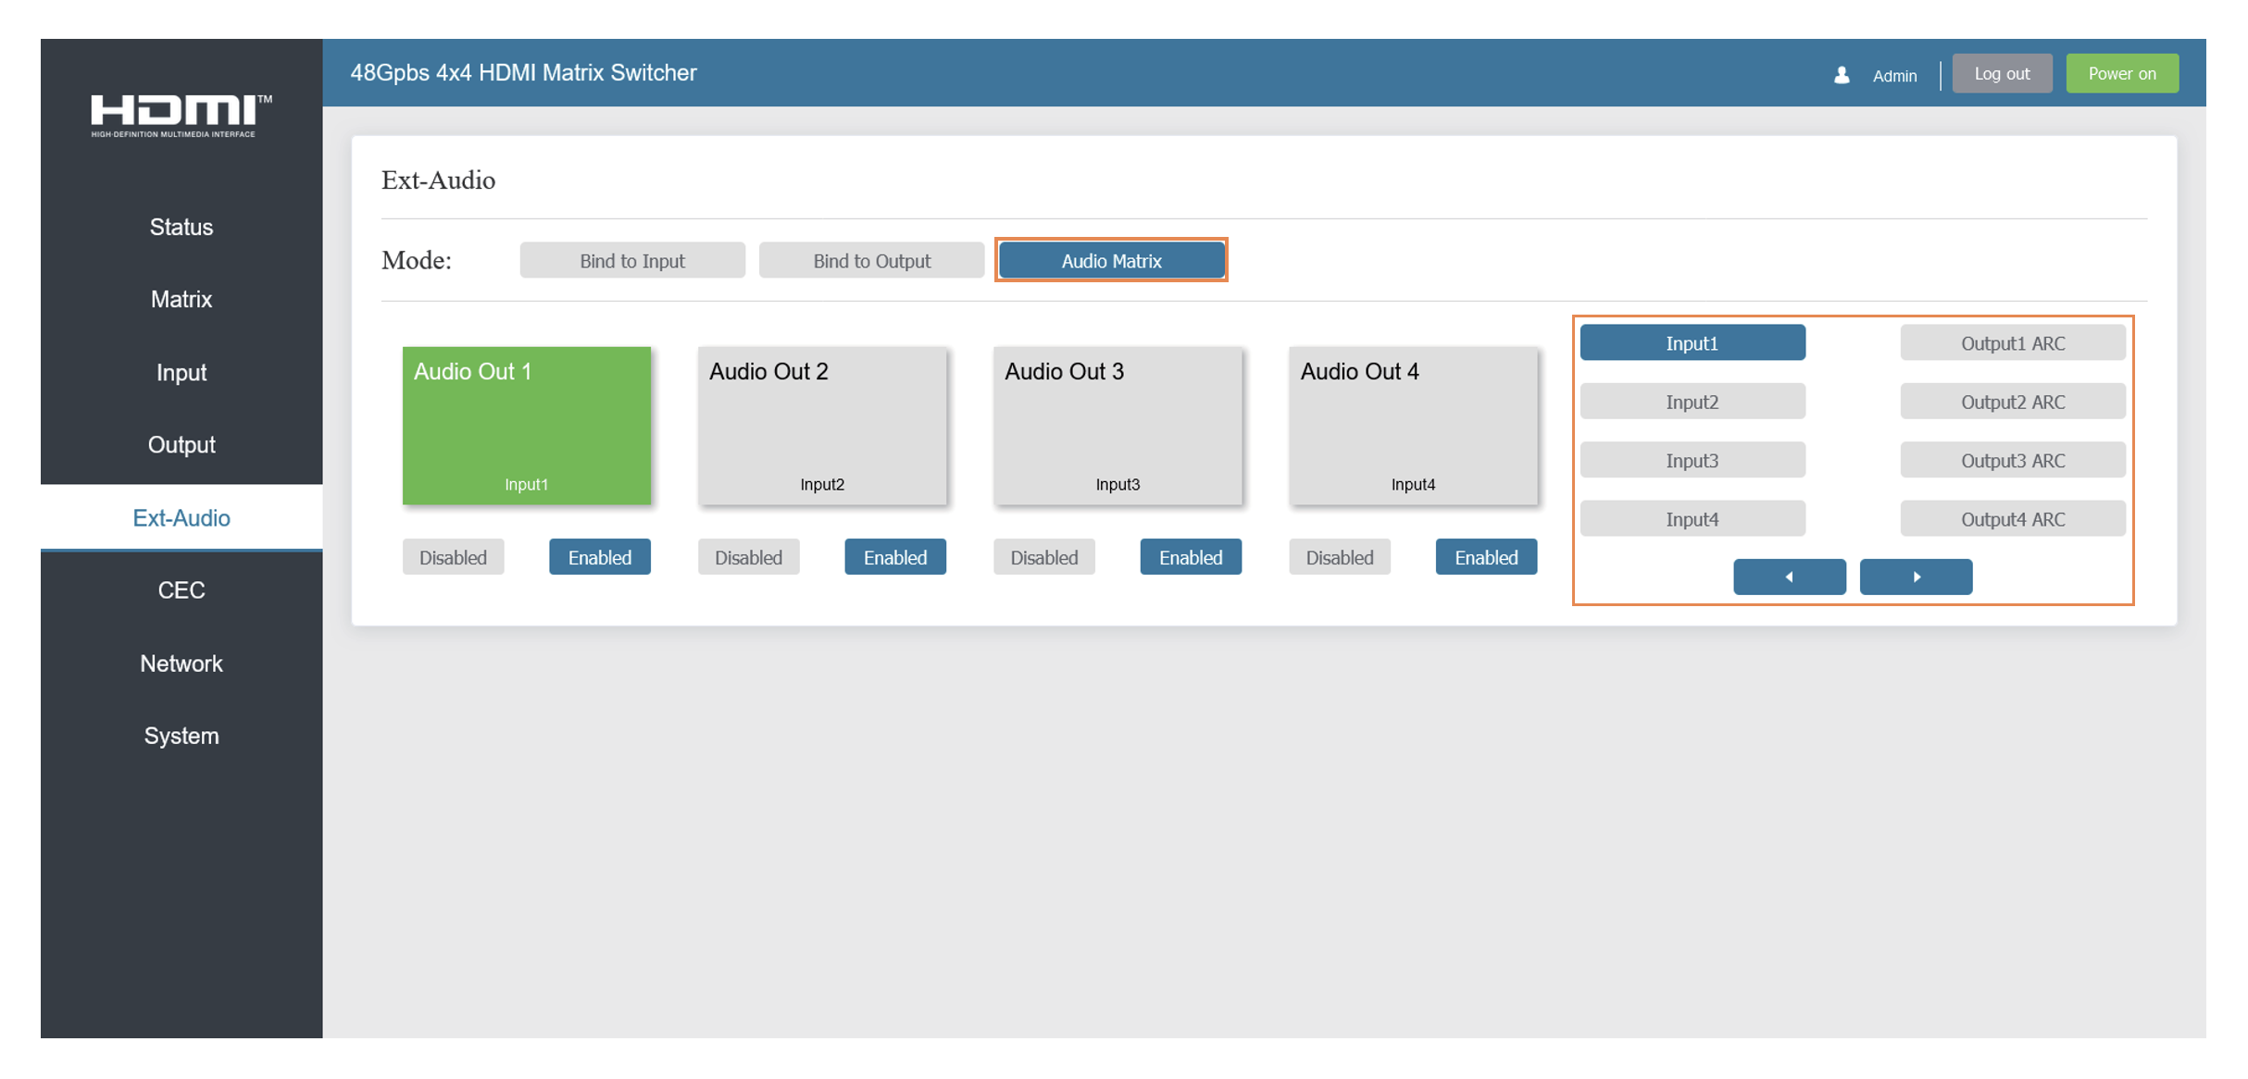Choose Input4 as audio source

1692,519
